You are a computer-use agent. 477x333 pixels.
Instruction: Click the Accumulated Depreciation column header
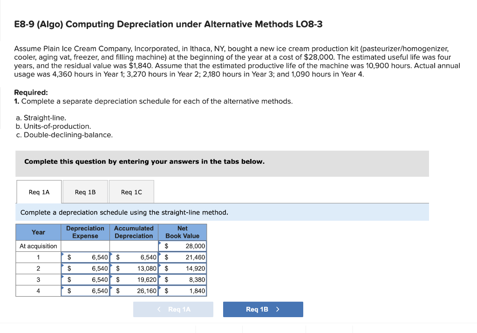[134, 231]
